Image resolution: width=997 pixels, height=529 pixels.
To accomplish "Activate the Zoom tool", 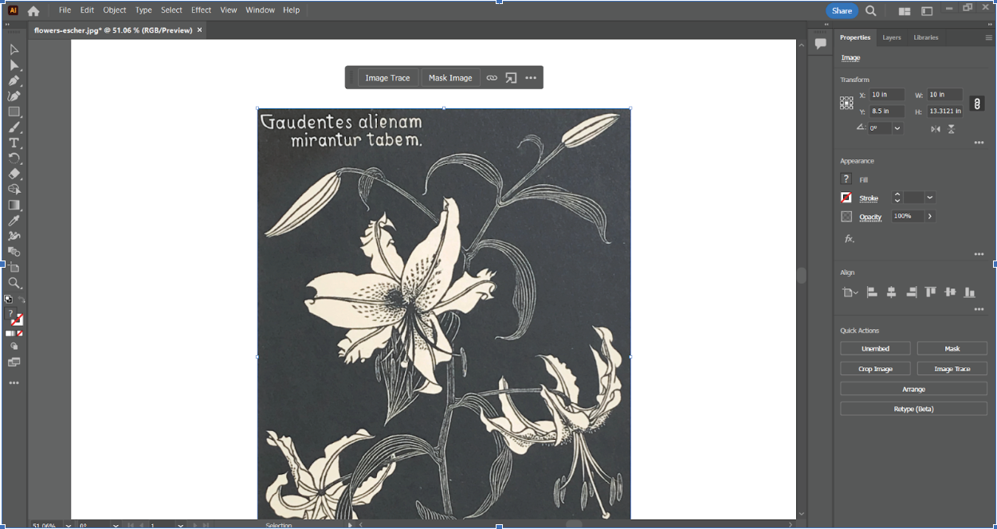I will pos(14,283).
